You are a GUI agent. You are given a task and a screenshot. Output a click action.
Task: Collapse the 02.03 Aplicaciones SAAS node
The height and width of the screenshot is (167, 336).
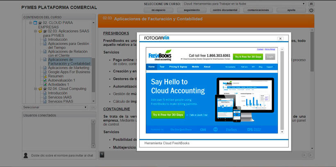point(36,31)
